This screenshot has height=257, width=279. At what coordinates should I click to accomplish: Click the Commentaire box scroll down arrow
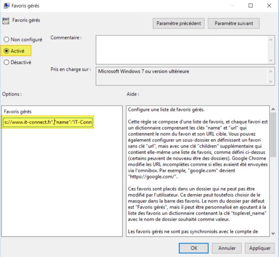[x=271, y=60]
